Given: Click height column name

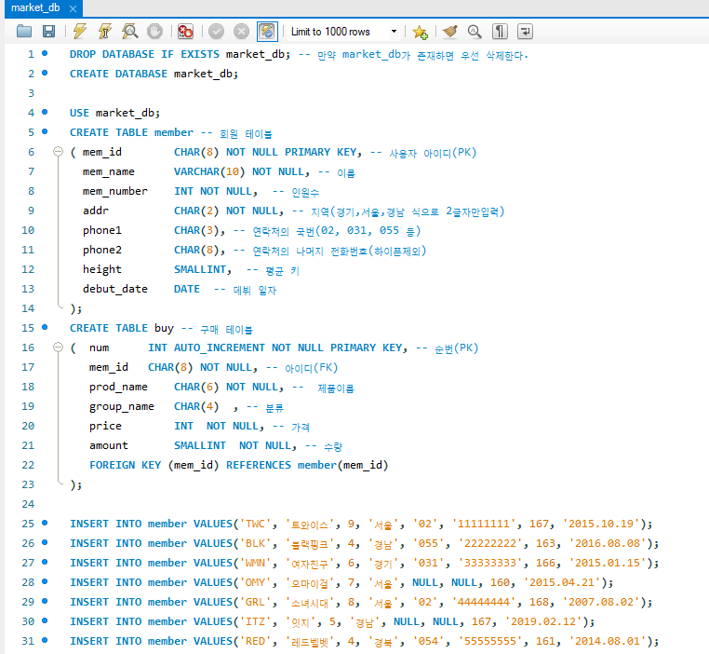Looking at the screenshot, I should pyautogui.click(x=102, y=269).
